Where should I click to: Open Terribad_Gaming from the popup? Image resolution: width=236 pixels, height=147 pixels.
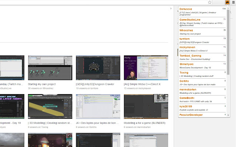point(190,55)
